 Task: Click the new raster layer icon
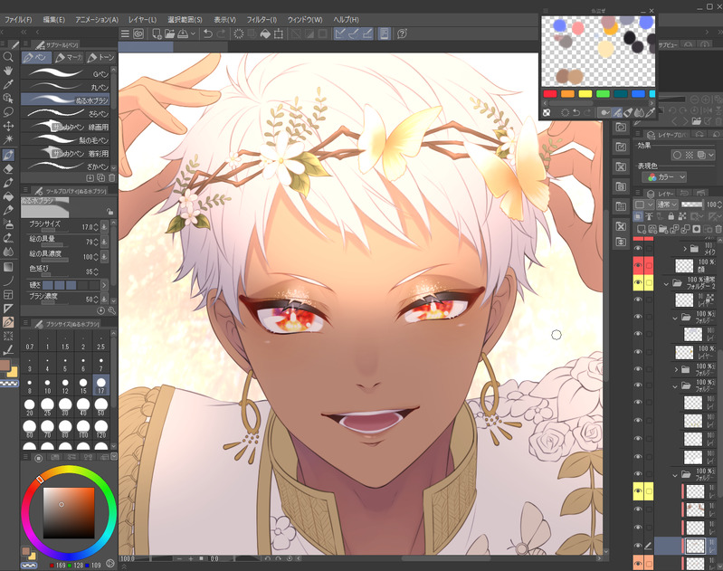pyautogui.click(x=642, y=229)
